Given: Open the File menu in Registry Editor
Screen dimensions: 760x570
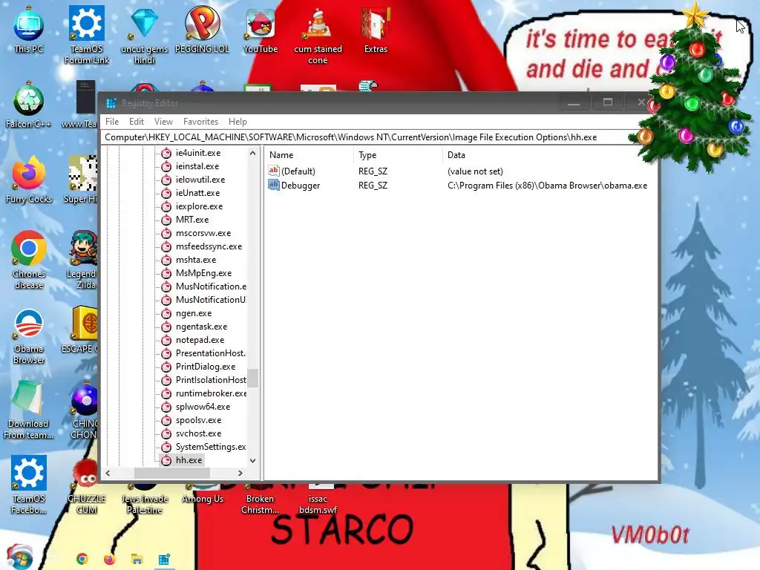Looking at the screenshot, I should coord(112,122).
